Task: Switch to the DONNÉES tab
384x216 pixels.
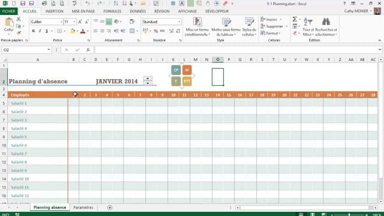Action: [138, 11]
